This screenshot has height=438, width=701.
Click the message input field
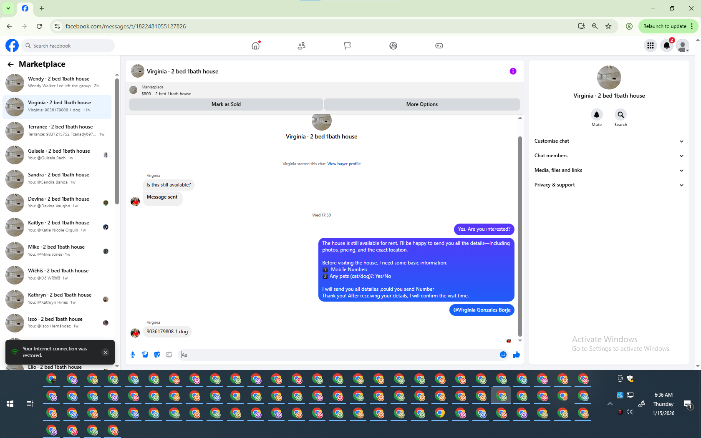coord(338,355)
